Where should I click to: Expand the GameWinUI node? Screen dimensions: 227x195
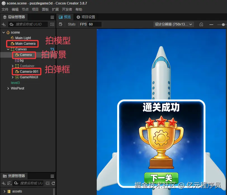[13, 77]
